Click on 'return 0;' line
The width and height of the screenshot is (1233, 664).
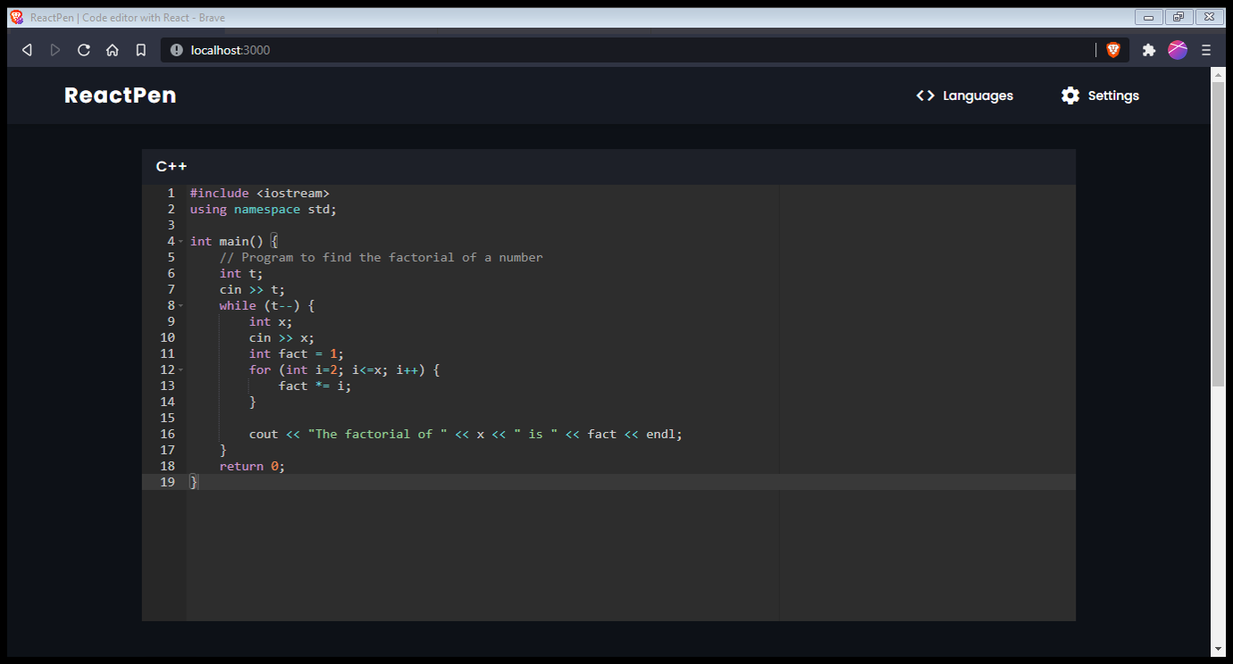coord(252,466)
